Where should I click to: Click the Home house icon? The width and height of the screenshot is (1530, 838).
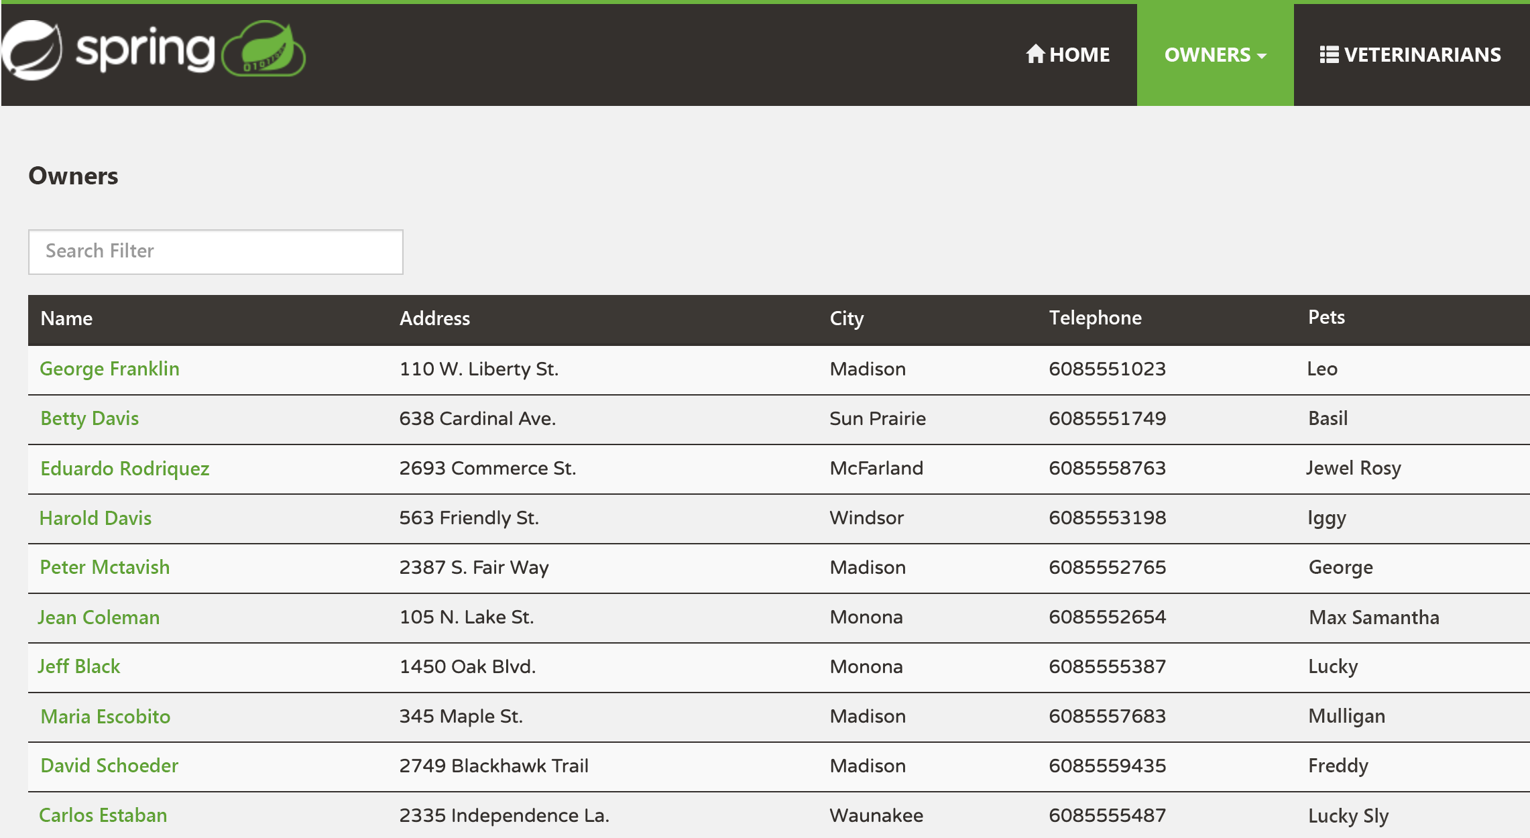tap(1035, 54)
